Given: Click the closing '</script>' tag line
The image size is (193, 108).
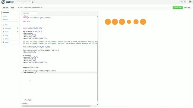Looking at the screenshot, I should point(28,100).
